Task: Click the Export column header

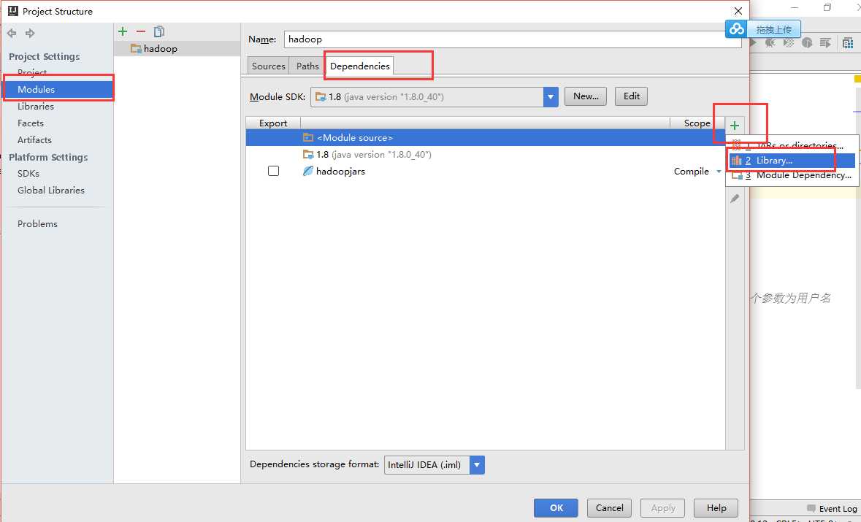Action: [x=273, y=123]
